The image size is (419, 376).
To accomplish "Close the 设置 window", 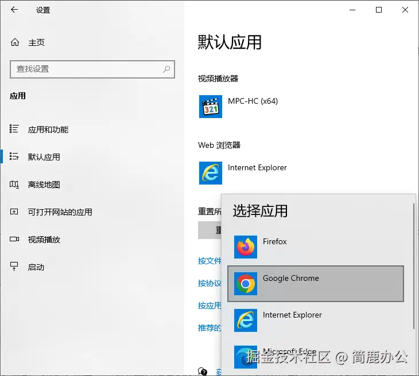I will click(x=405, y=10).
